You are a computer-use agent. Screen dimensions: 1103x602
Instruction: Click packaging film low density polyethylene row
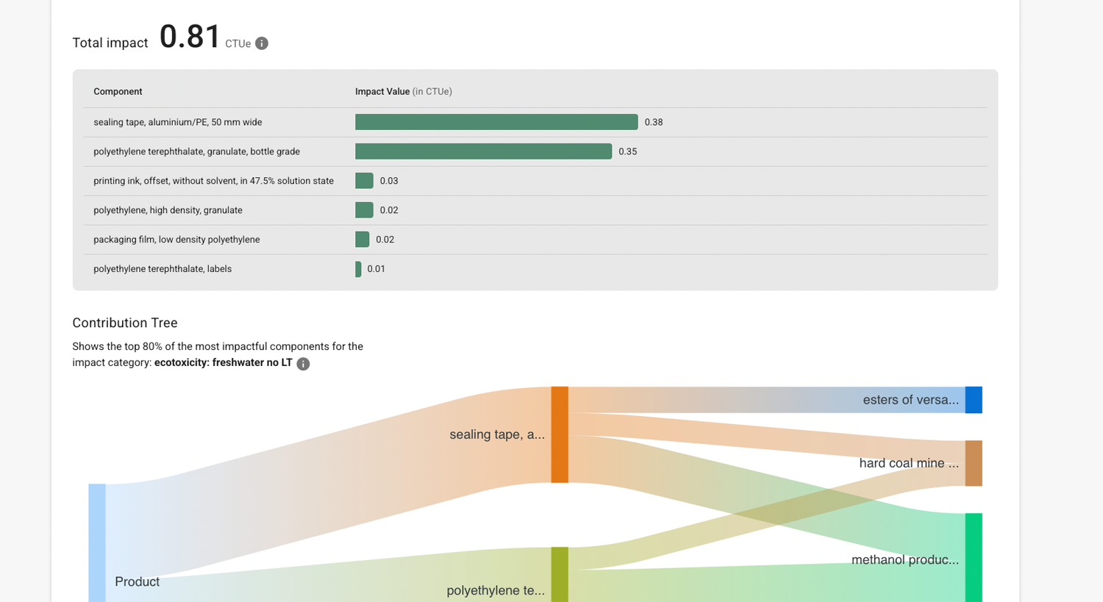176,240
